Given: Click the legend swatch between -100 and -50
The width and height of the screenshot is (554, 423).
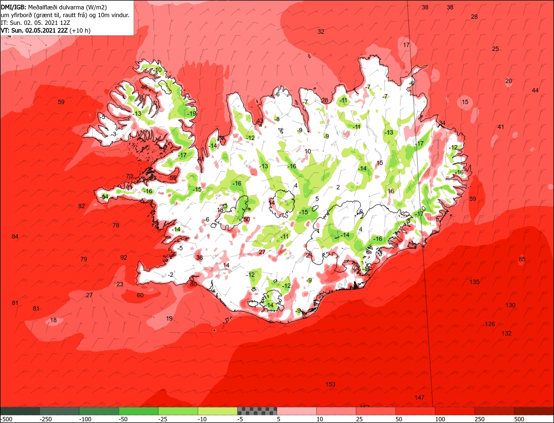Looking at the screenshot, I should point(99,411).
